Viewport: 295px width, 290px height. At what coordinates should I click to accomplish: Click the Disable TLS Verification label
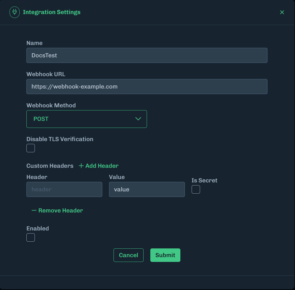click(60, 139)
